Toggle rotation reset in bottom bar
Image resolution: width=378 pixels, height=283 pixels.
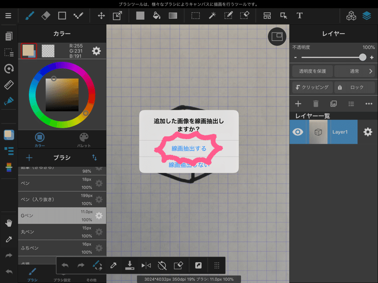(162, 266)
